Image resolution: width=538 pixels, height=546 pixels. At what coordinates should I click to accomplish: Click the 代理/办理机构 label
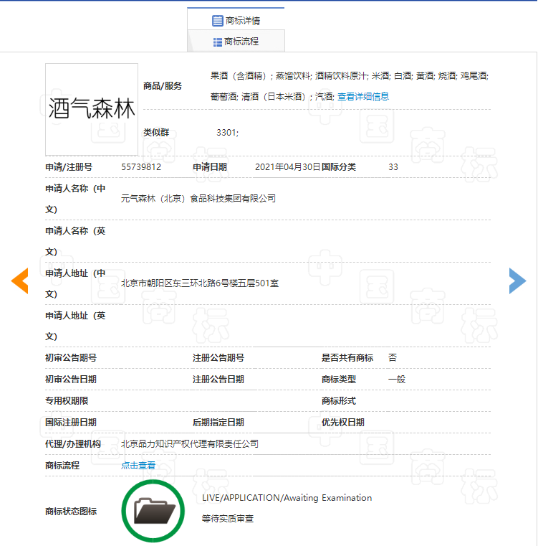coord(73,443)
